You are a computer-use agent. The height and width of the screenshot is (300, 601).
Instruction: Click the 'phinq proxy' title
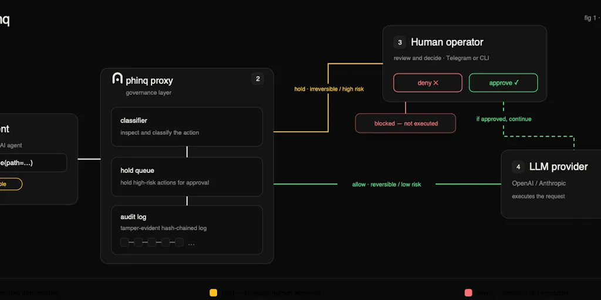pyautogui.click(x=149, y=81)
